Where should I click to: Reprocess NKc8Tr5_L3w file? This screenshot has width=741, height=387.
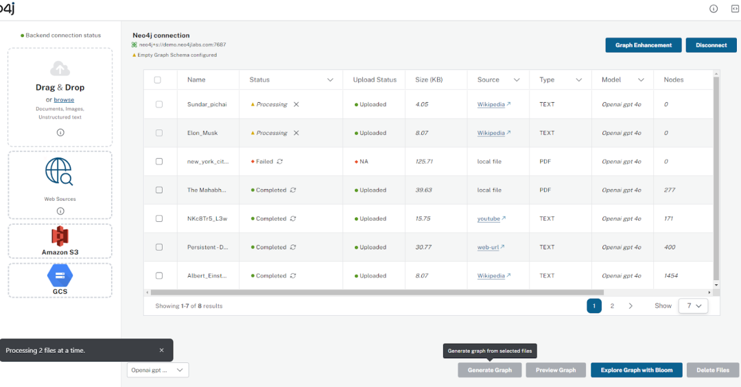[x=293, y=219]
